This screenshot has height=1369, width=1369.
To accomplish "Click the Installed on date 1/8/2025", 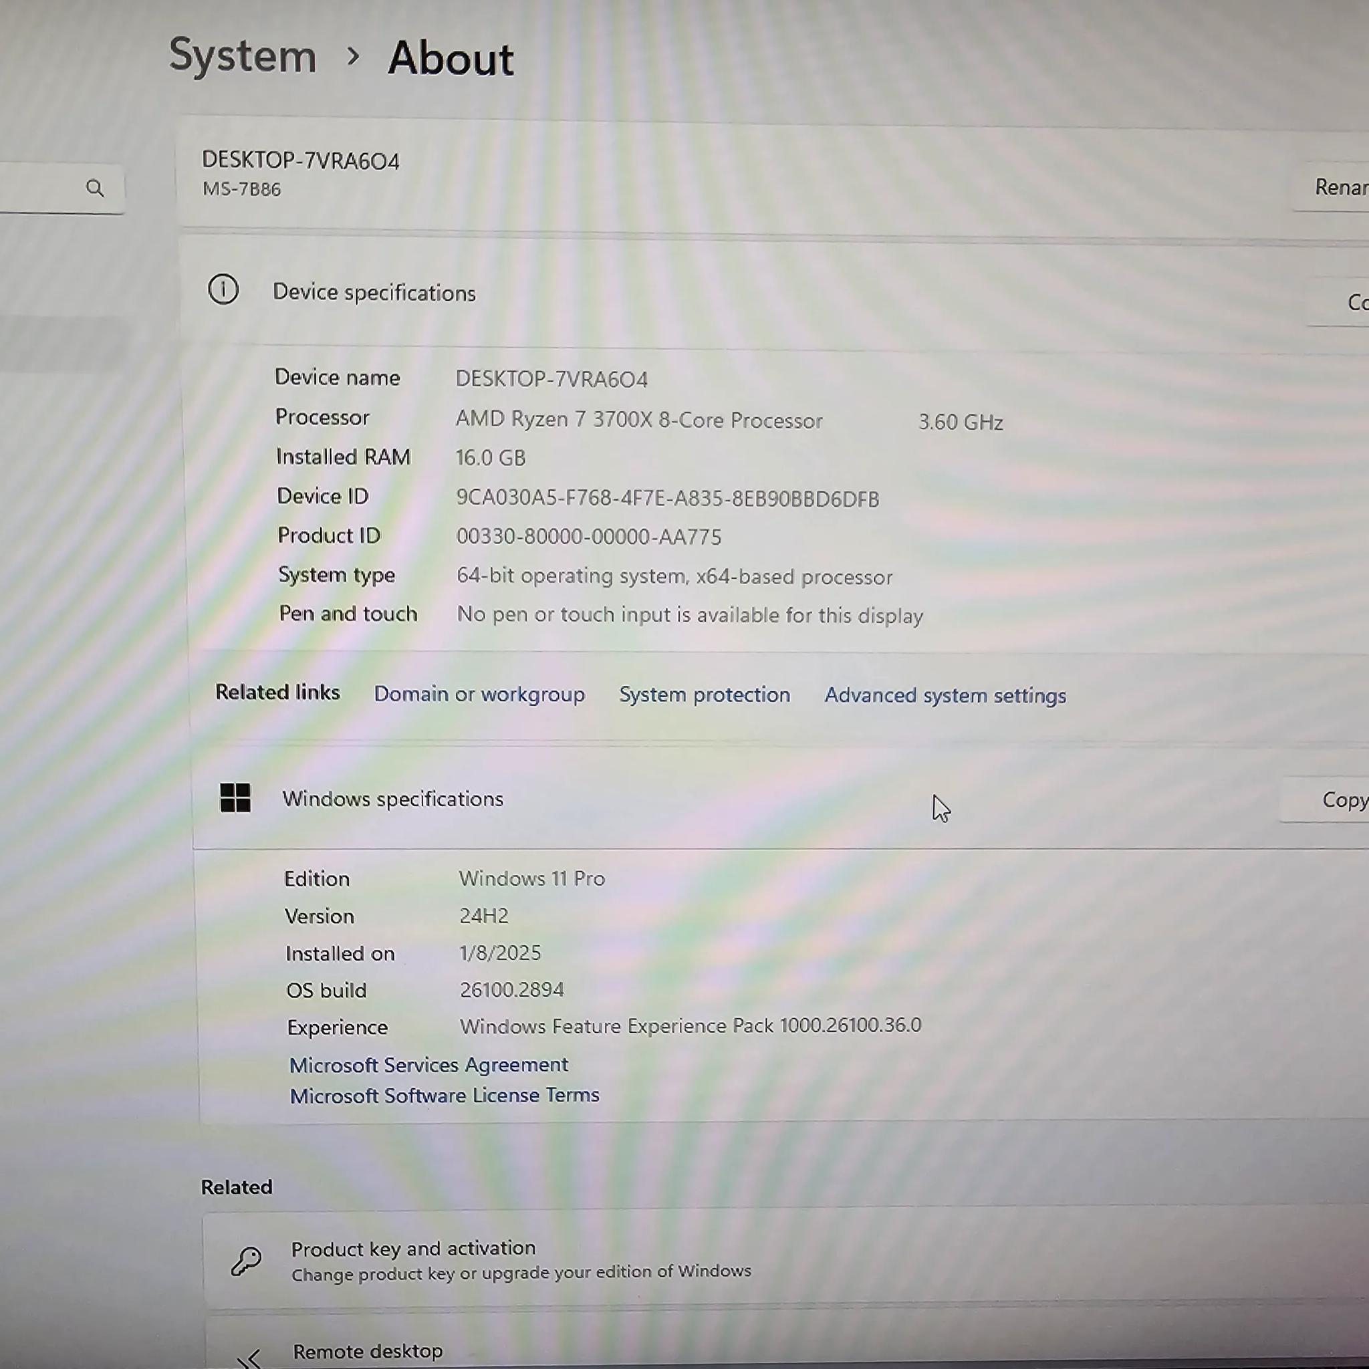I will [500, 953].
